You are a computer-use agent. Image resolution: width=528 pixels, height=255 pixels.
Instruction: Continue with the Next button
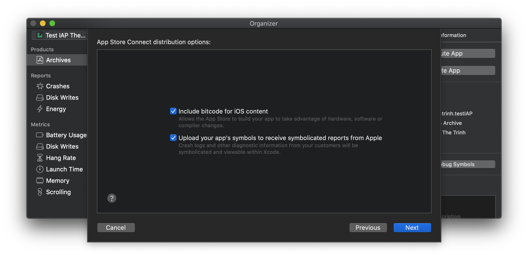tap(412, 227)
